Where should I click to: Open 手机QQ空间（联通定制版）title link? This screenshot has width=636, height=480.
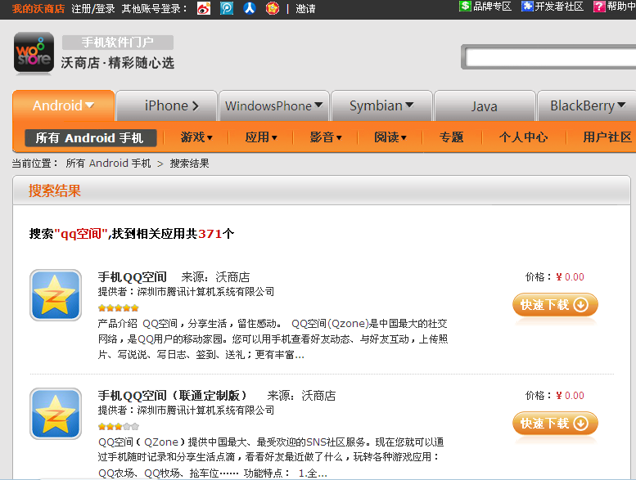[x=173, y=396]
